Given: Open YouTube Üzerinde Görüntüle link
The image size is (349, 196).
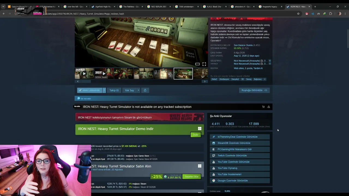Looking at the screenshot, I should click(240, 162).
